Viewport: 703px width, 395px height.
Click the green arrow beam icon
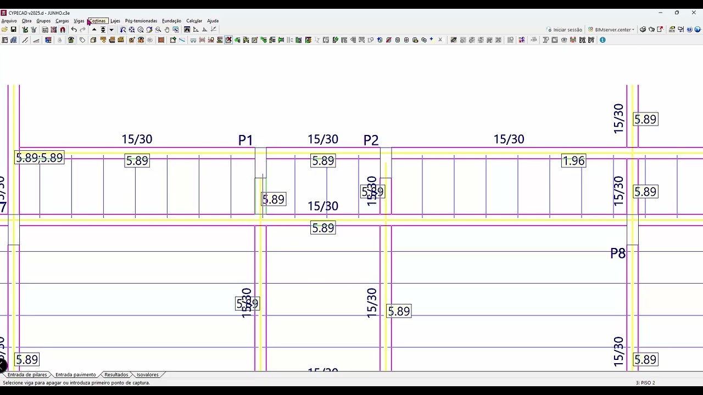tap(237, 40)
